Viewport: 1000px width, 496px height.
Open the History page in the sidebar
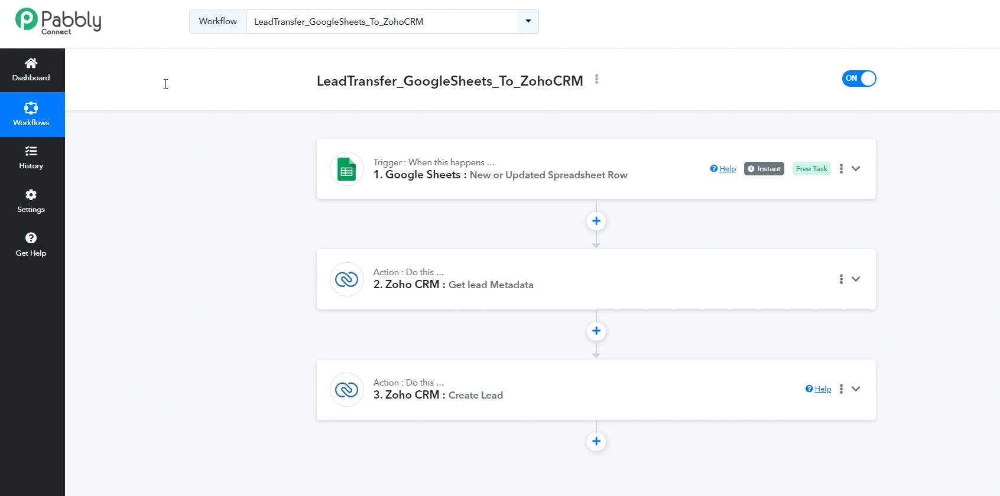(31, 158)
